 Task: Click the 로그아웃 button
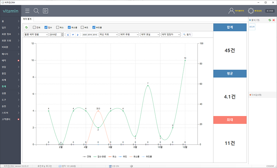(x=270, y=11)
